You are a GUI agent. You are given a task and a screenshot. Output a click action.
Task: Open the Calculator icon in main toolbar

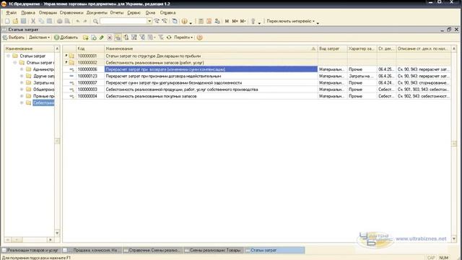point(201,21)
